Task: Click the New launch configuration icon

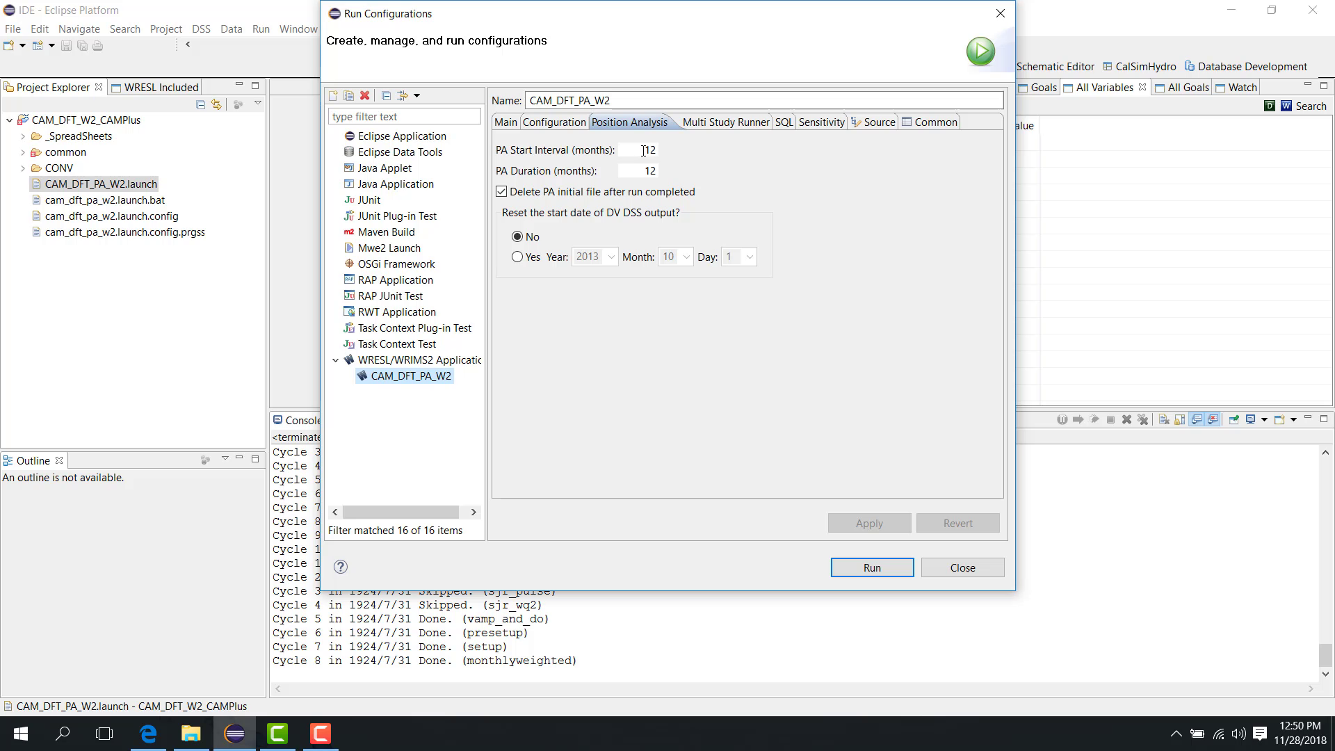Action: tap(332, 95)
